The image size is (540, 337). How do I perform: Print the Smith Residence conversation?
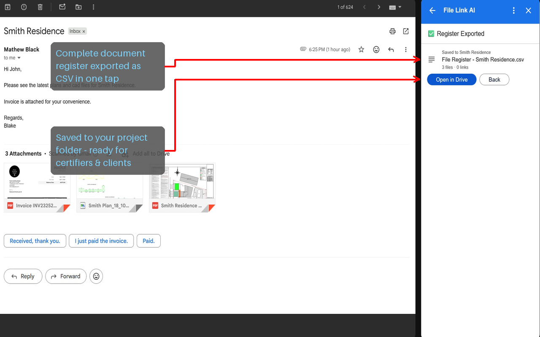coord(392,31)
